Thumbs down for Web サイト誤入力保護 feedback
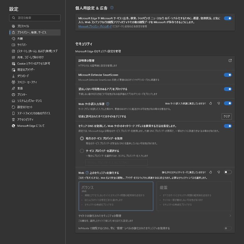 [219, 103]
